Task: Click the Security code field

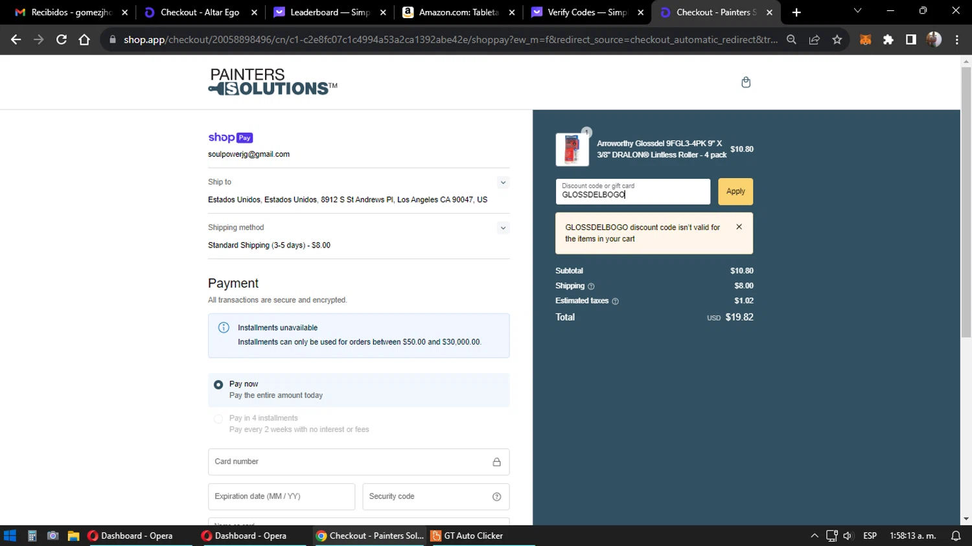Action: click(x=436, y=497)
